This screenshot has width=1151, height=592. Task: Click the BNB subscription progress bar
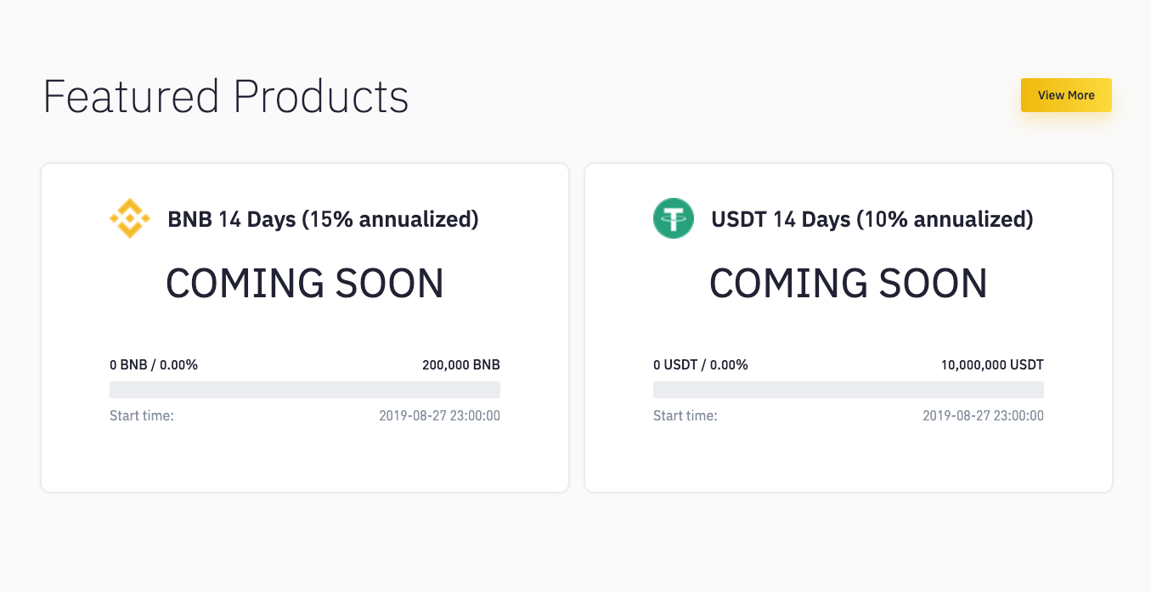[x=305, y=390]
